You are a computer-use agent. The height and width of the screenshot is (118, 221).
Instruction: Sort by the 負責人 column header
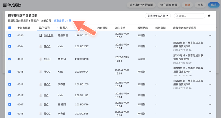[x=63, y=28]
